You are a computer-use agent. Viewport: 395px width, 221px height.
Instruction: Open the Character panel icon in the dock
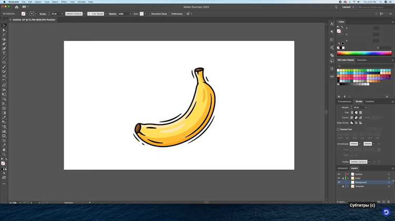coord(332,24)
